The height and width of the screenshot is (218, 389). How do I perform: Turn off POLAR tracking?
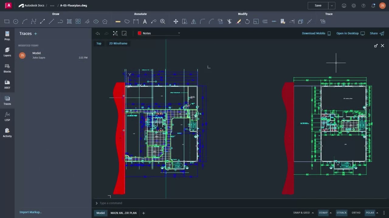tap(370, 213)
